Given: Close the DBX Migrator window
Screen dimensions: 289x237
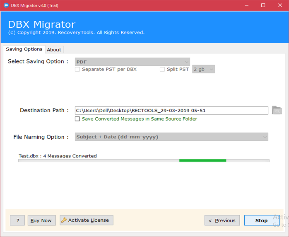Looking at the screenshot, I should (x=280, y=5).
